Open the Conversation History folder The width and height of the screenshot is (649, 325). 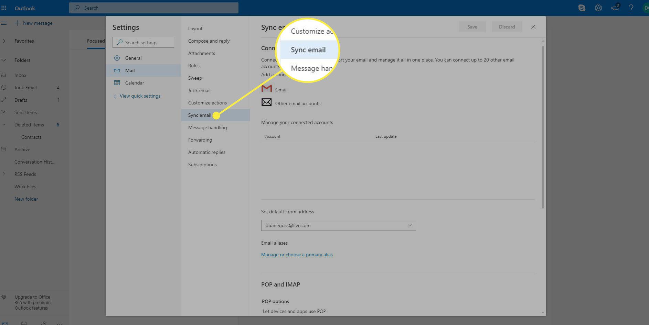(35, 162)
